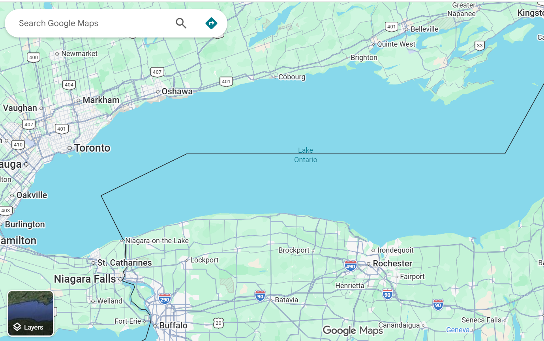The width and height of the screenshot is (544, 341).
Task: Click the Rochester city label
Action: [x=392, y=263]
